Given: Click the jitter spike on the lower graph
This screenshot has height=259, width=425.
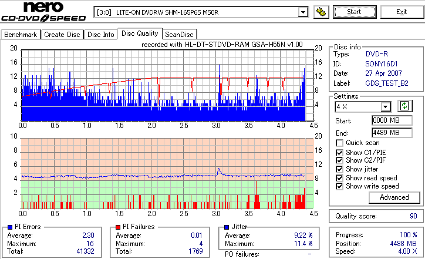Looking at the screenshot, I should click(219, 171).
